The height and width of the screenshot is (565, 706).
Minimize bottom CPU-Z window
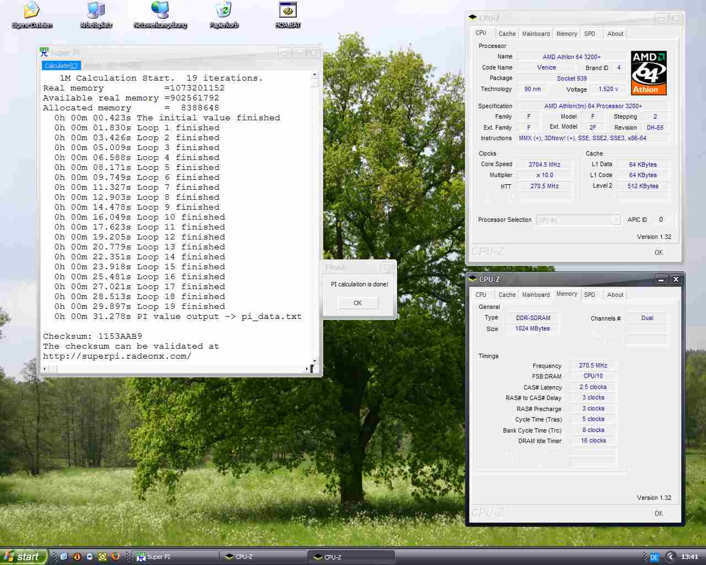[x=661, y=279]
